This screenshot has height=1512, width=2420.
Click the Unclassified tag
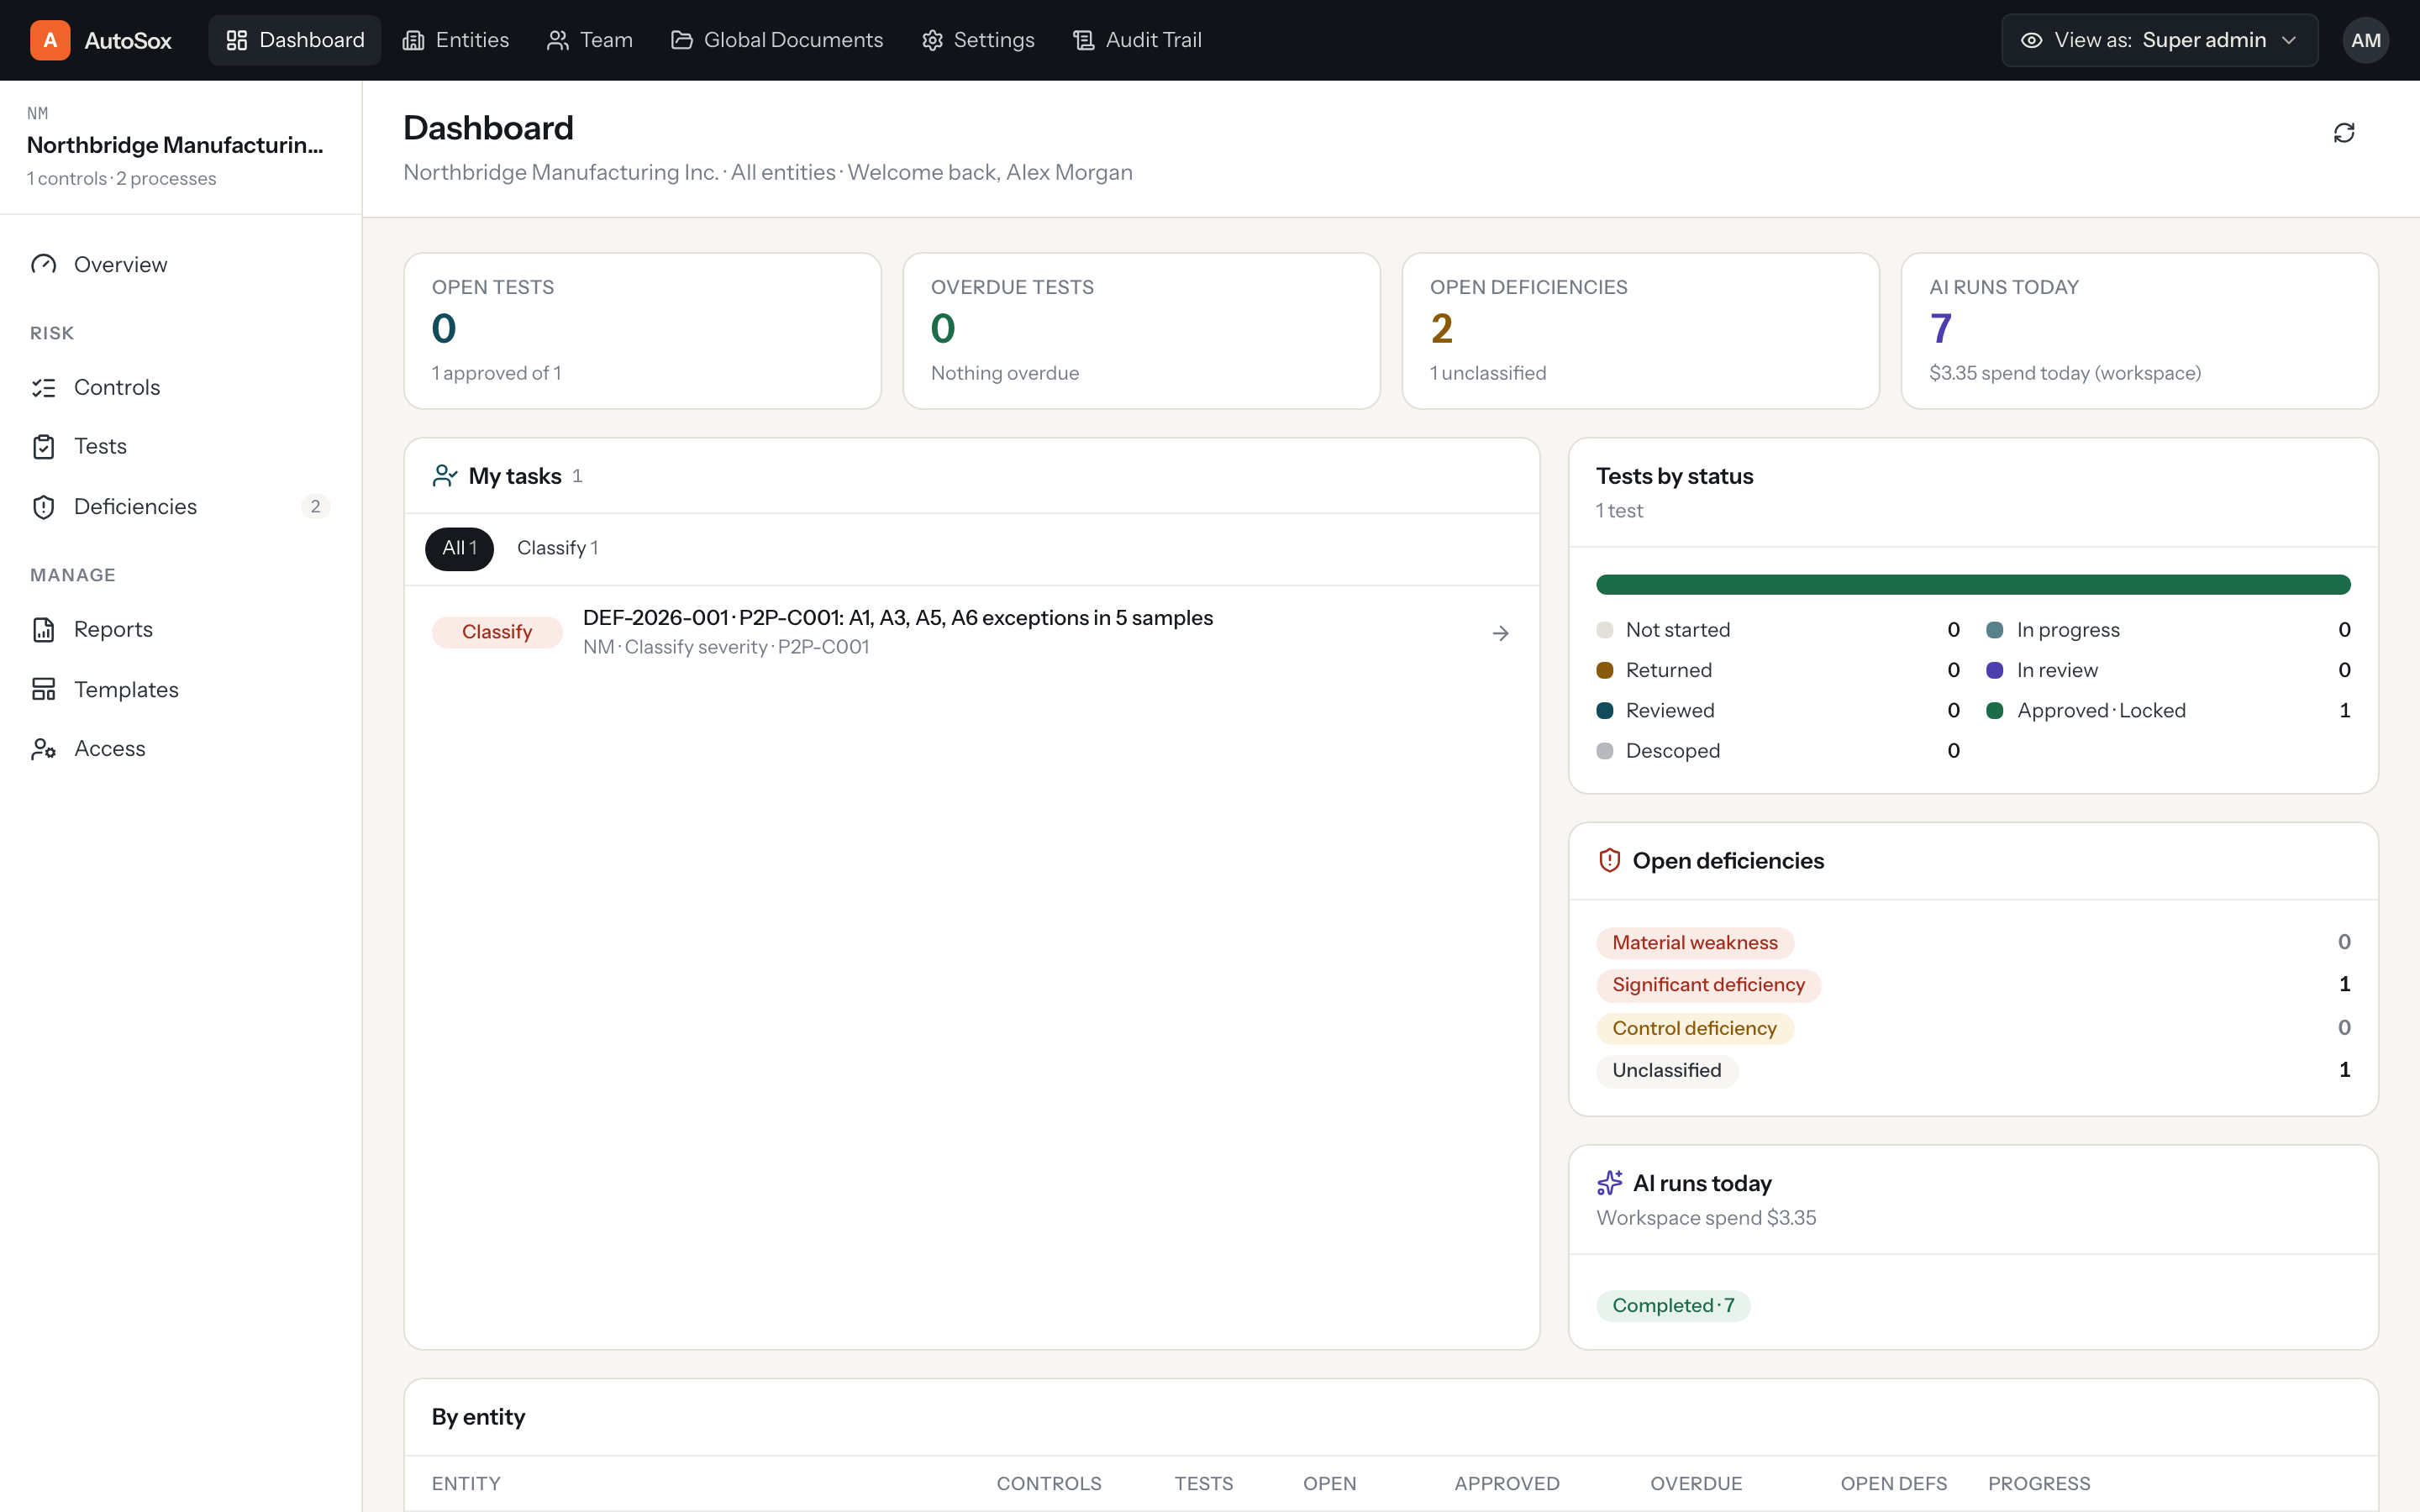click(x=1666, y=1071)
